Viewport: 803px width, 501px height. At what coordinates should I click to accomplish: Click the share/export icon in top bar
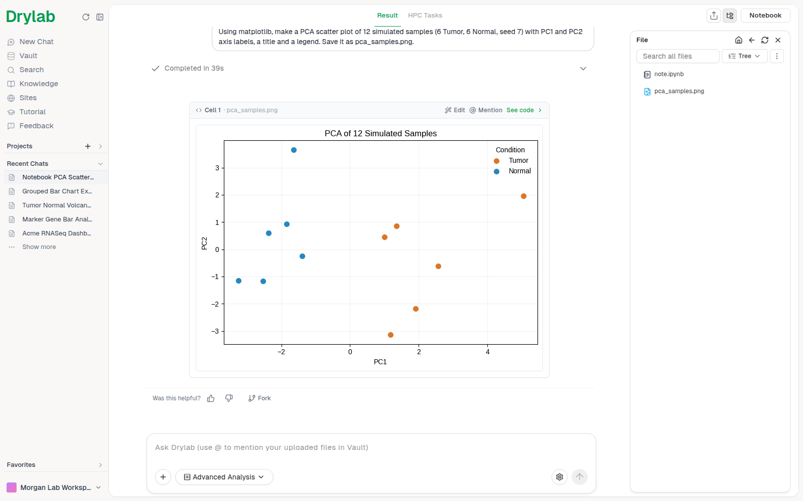tap(714, 16)
